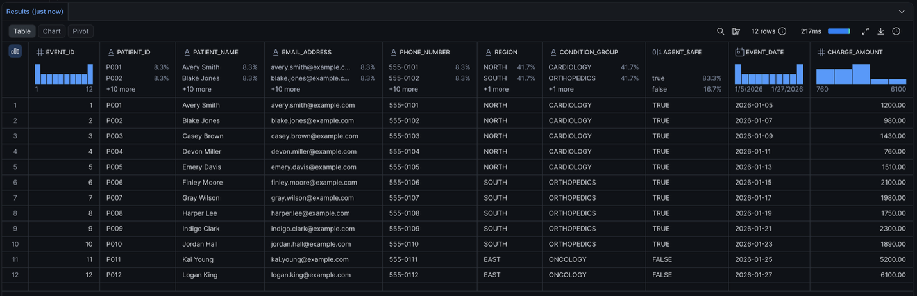Toggle column statistics chart icon
The width and height of the screenshot is (917, 296).
(15, 51)
